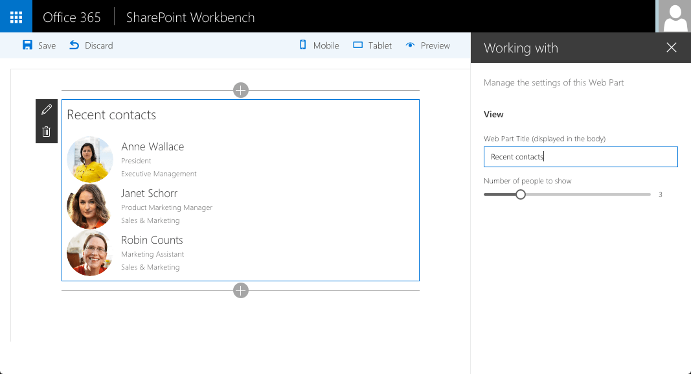This screenshot has height=374, width=691.
Task: Edit web part with pencil icon
Action: click(x=47, y=110)
